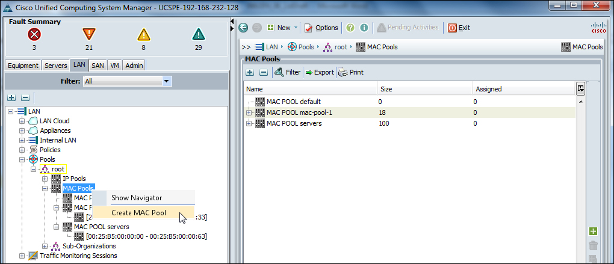Click the teal warning faults icon

coord(199,35)
